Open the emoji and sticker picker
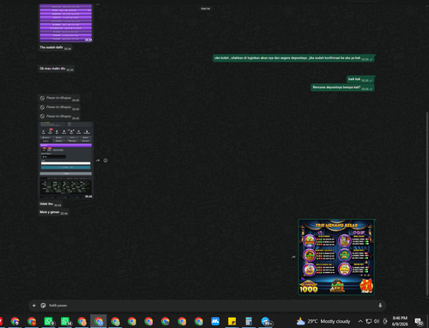429x328 pixels. [43, 306]
